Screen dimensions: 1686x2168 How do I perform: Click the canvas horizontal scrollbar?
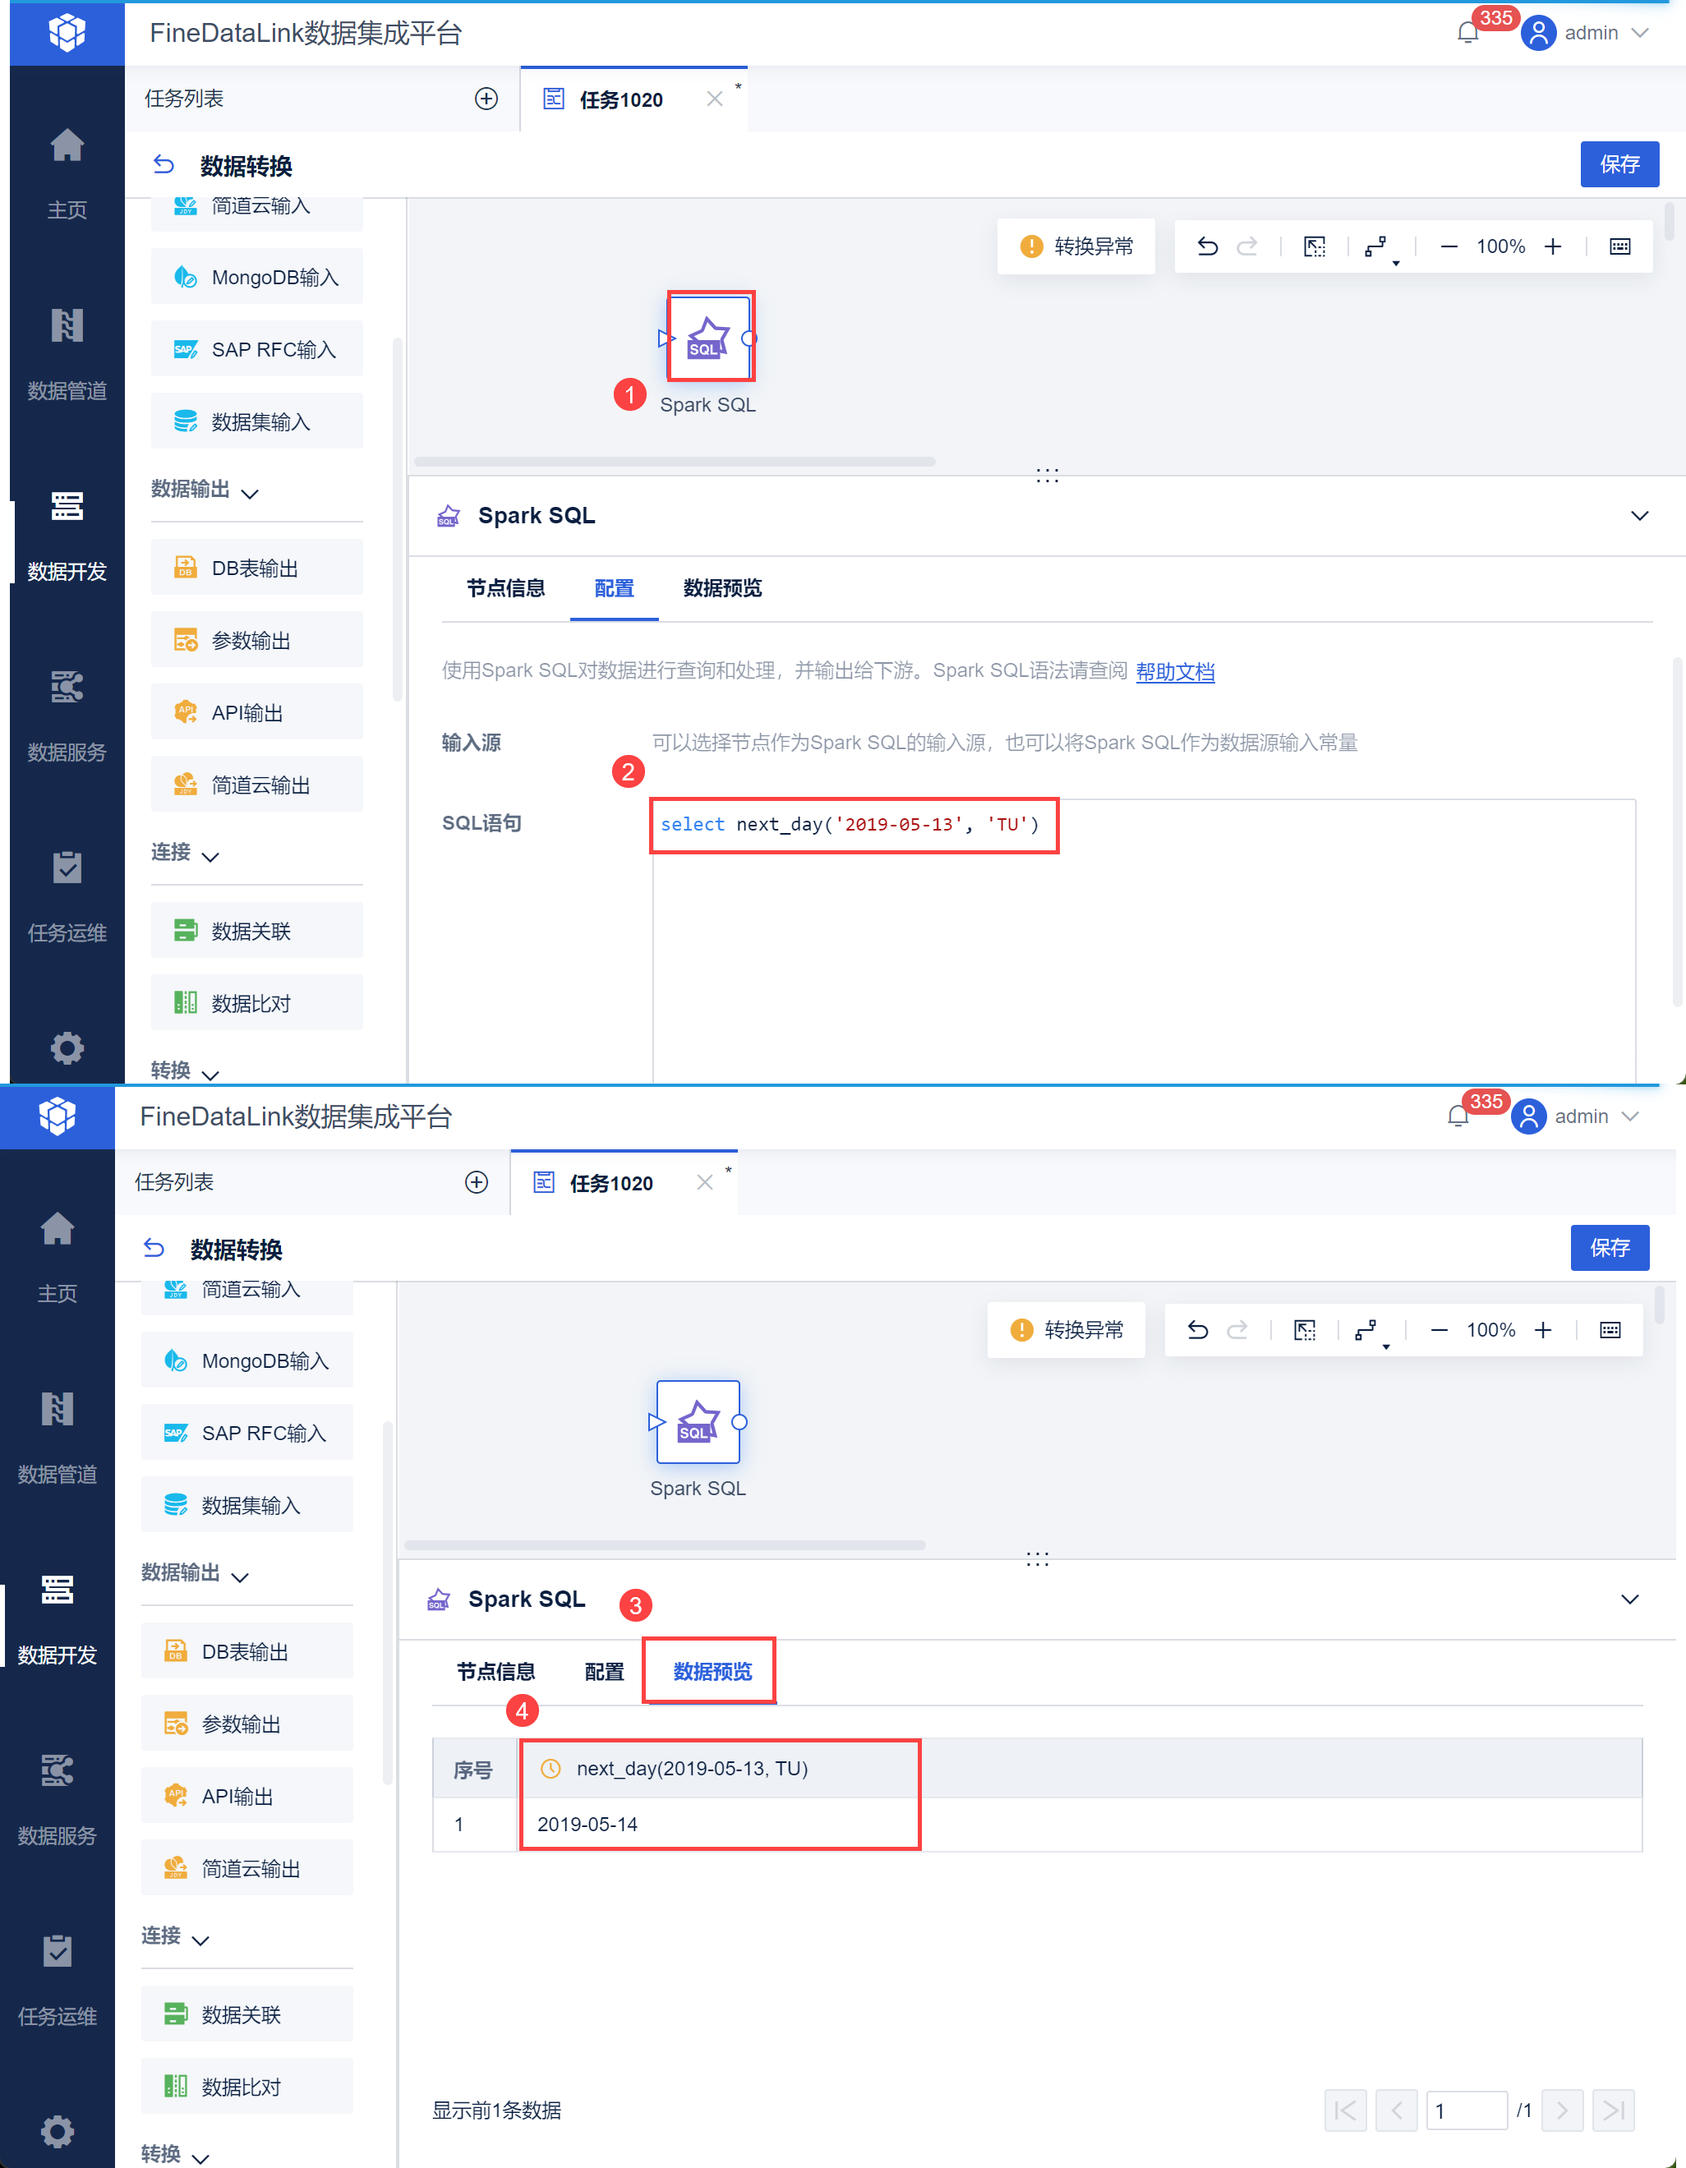click(x=675, y=462)
